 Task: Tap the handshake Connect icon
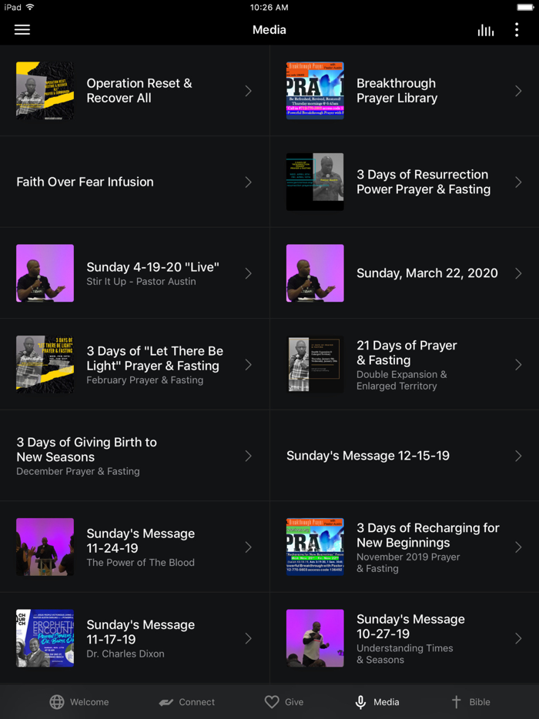[166, 702]
